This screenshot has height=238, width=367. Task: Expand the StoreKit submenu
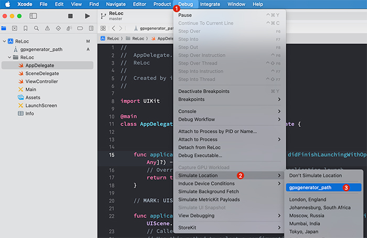pyautogui.click(x=230, y=228)
